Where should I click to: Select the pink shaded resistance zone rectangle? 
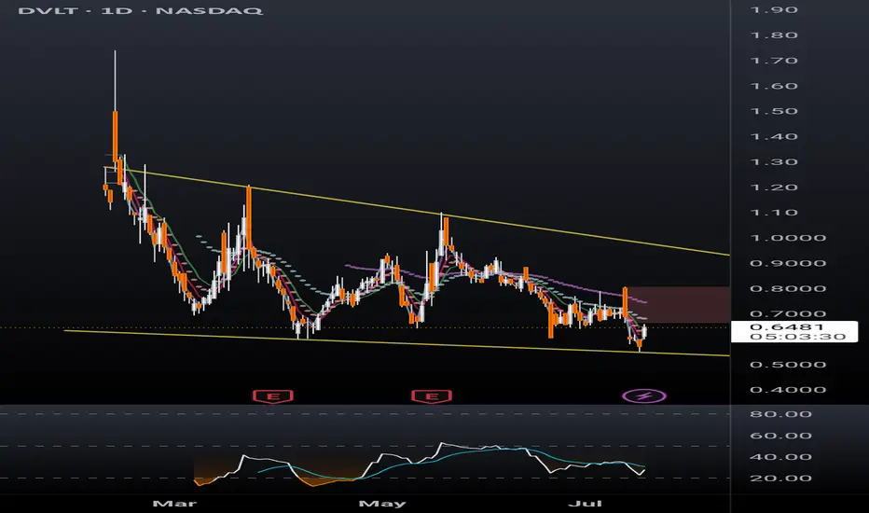(x=678, y=304)
